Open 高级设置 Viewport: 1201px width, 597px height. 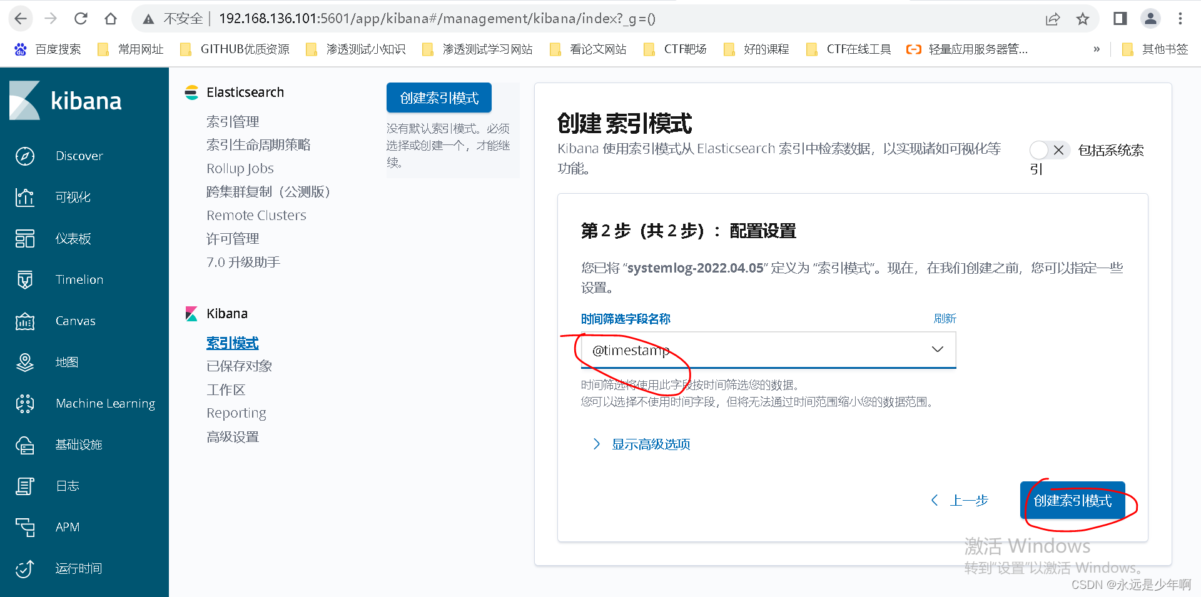(x=233, y=436)
